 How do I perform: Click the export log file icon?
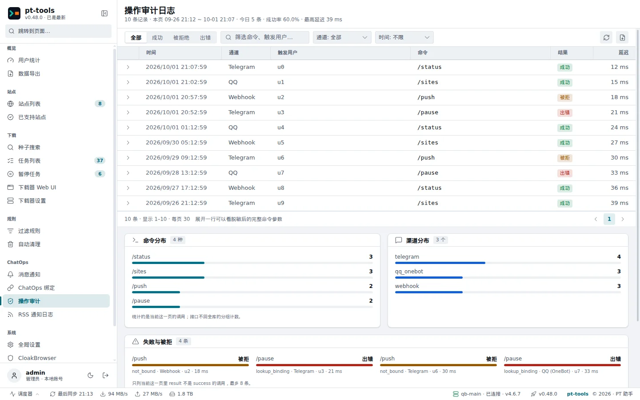coord(622,37)
